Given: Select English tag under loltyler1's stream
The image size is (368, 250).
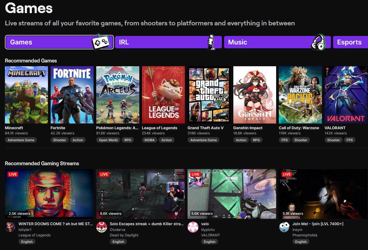Looking at the screenshot, I should (x=27, y=242).
